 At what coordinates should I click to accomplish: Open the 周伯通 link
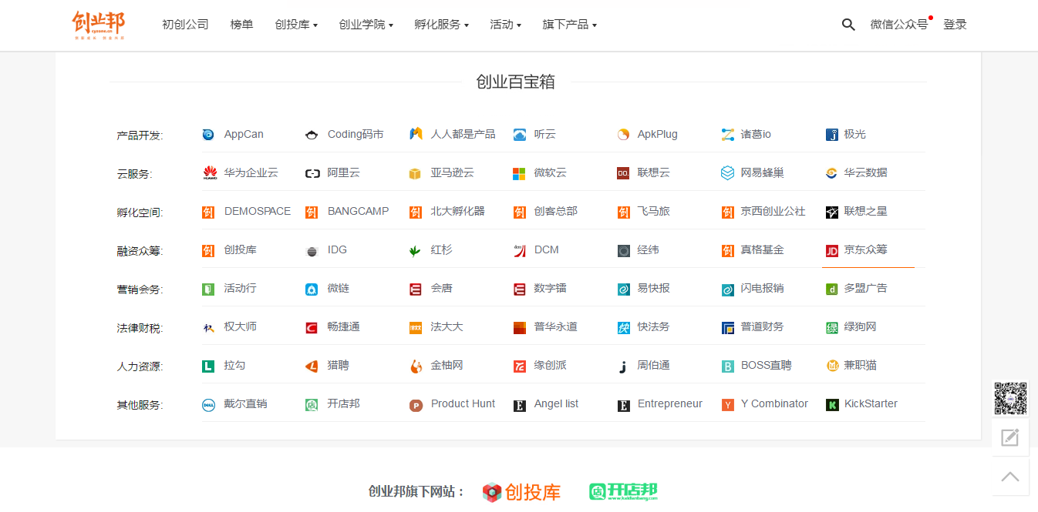[x=654, y=365]
